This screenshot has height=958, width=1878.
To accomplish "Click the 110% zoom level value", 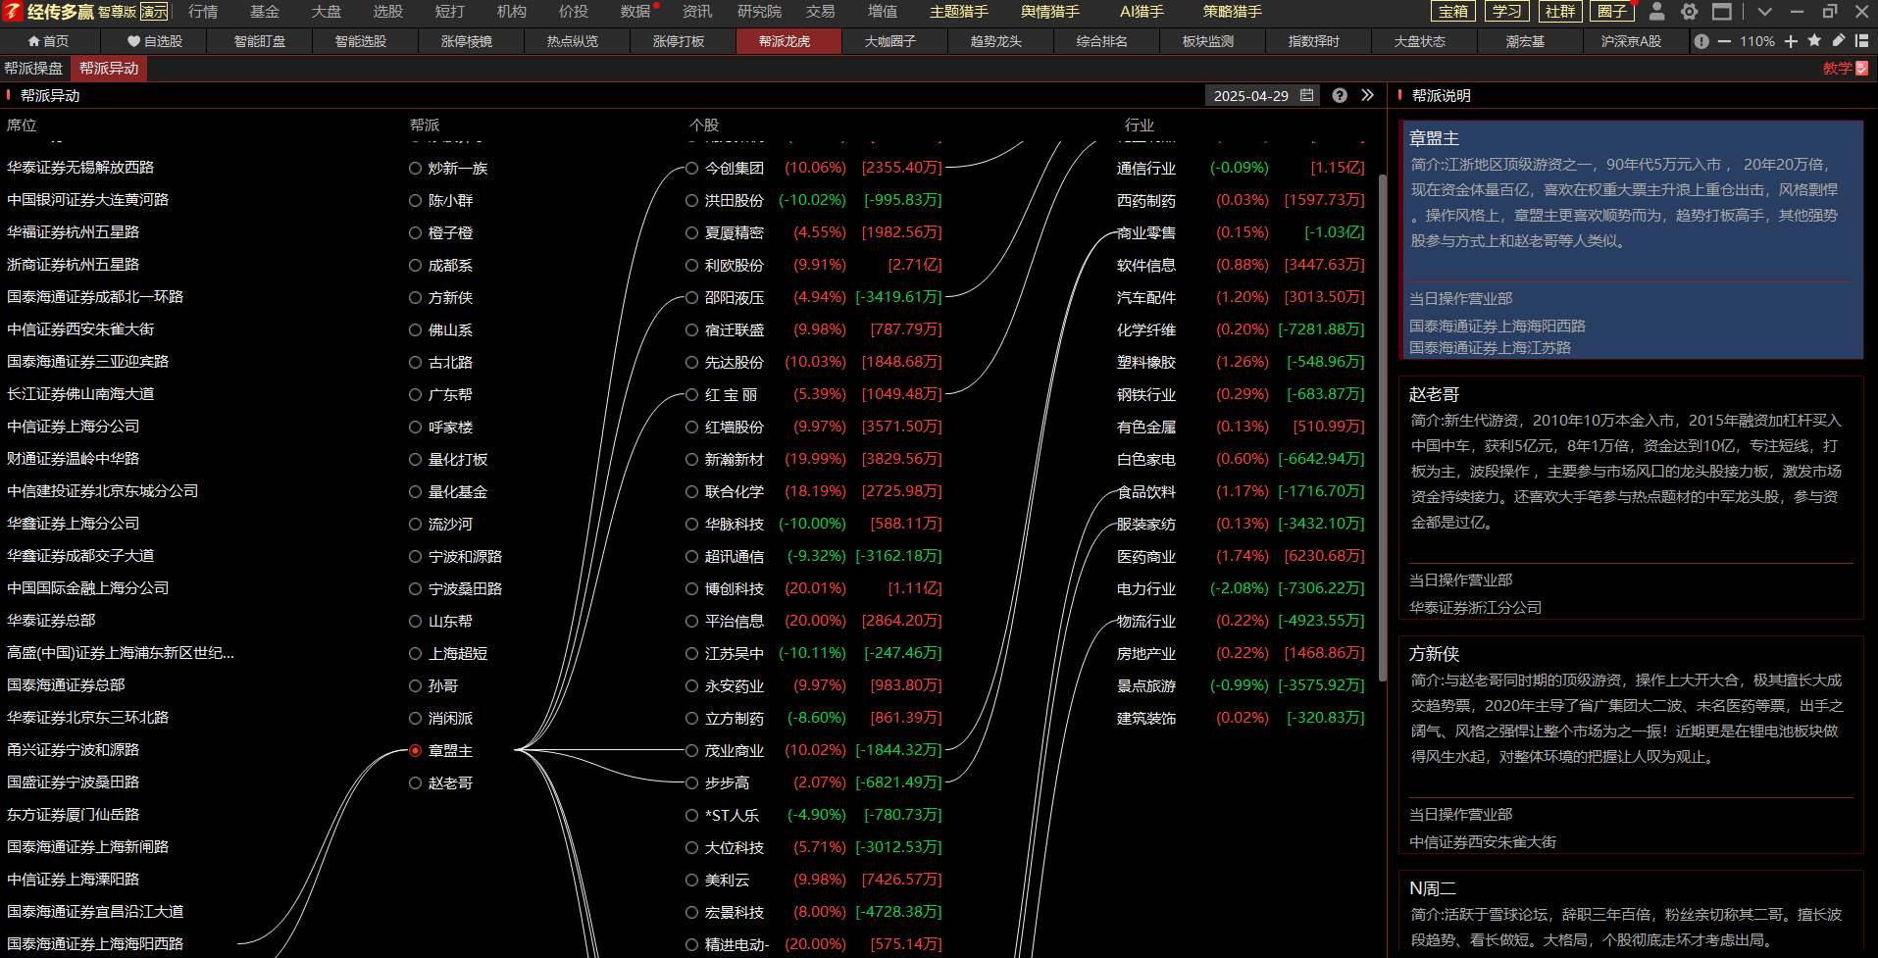I will [x=1757, y=41].
